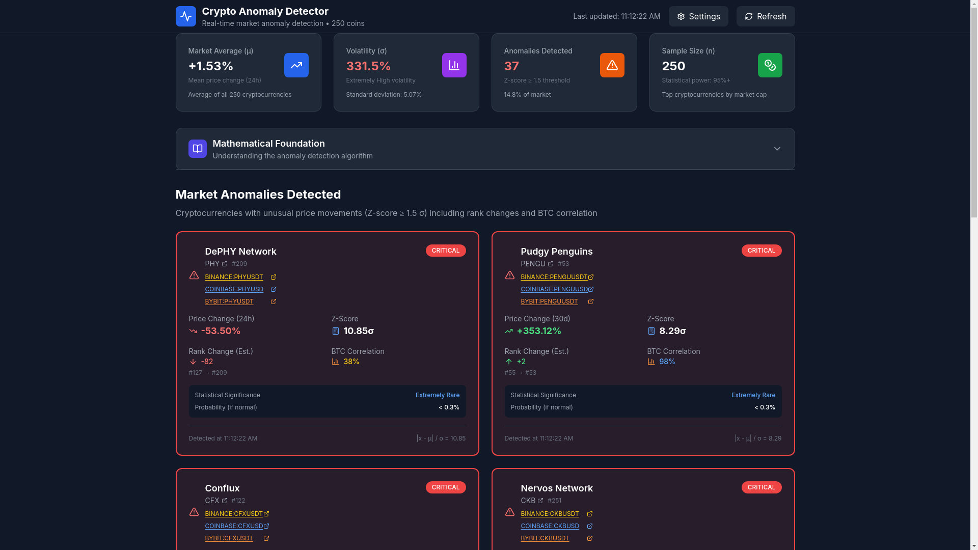Image resolution: width=978 pixels, height=550 pixels.
Task: Click the Pudgy Penguins card title
Action: [556, 252]
